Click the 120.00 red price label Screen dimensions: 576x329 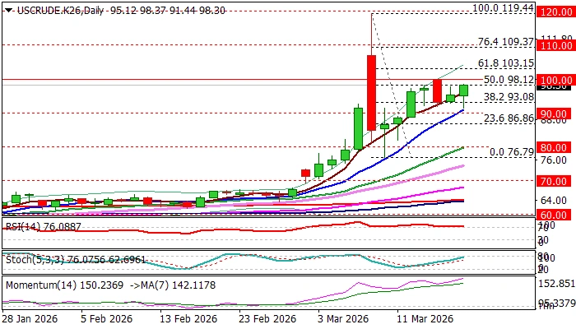[555, 12]
